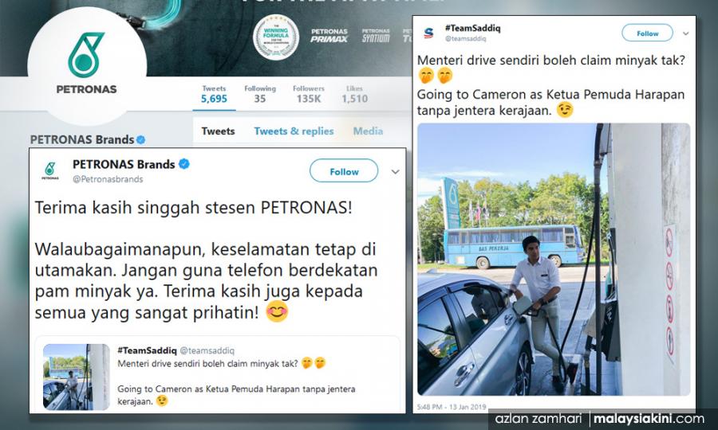Click the #TeamSaddiq profile avatar
The image size is (718, 430).
[x=428, y=33]
